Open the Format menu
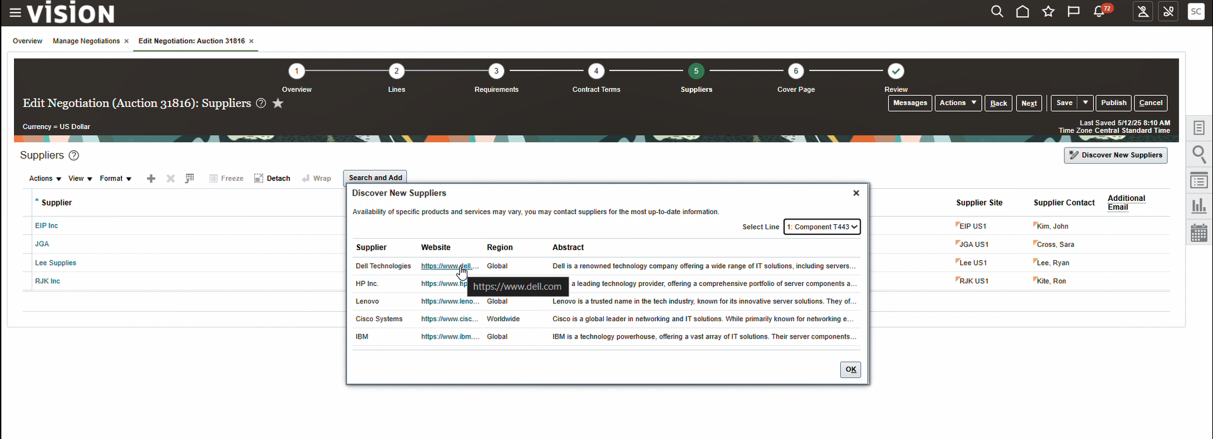Image resolution: width=1213 pixels, height=439 pixels. tap(116, 178)
